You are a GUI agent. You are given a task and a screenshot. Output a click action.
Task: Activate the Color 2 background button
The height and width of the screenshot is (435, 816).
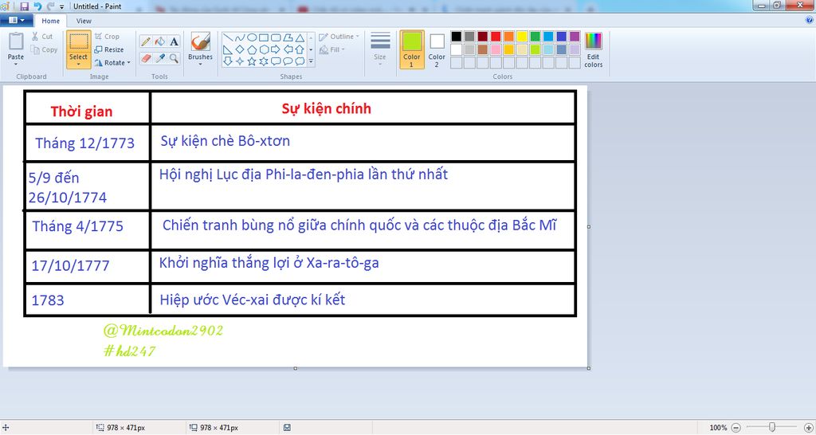[437, 49]
